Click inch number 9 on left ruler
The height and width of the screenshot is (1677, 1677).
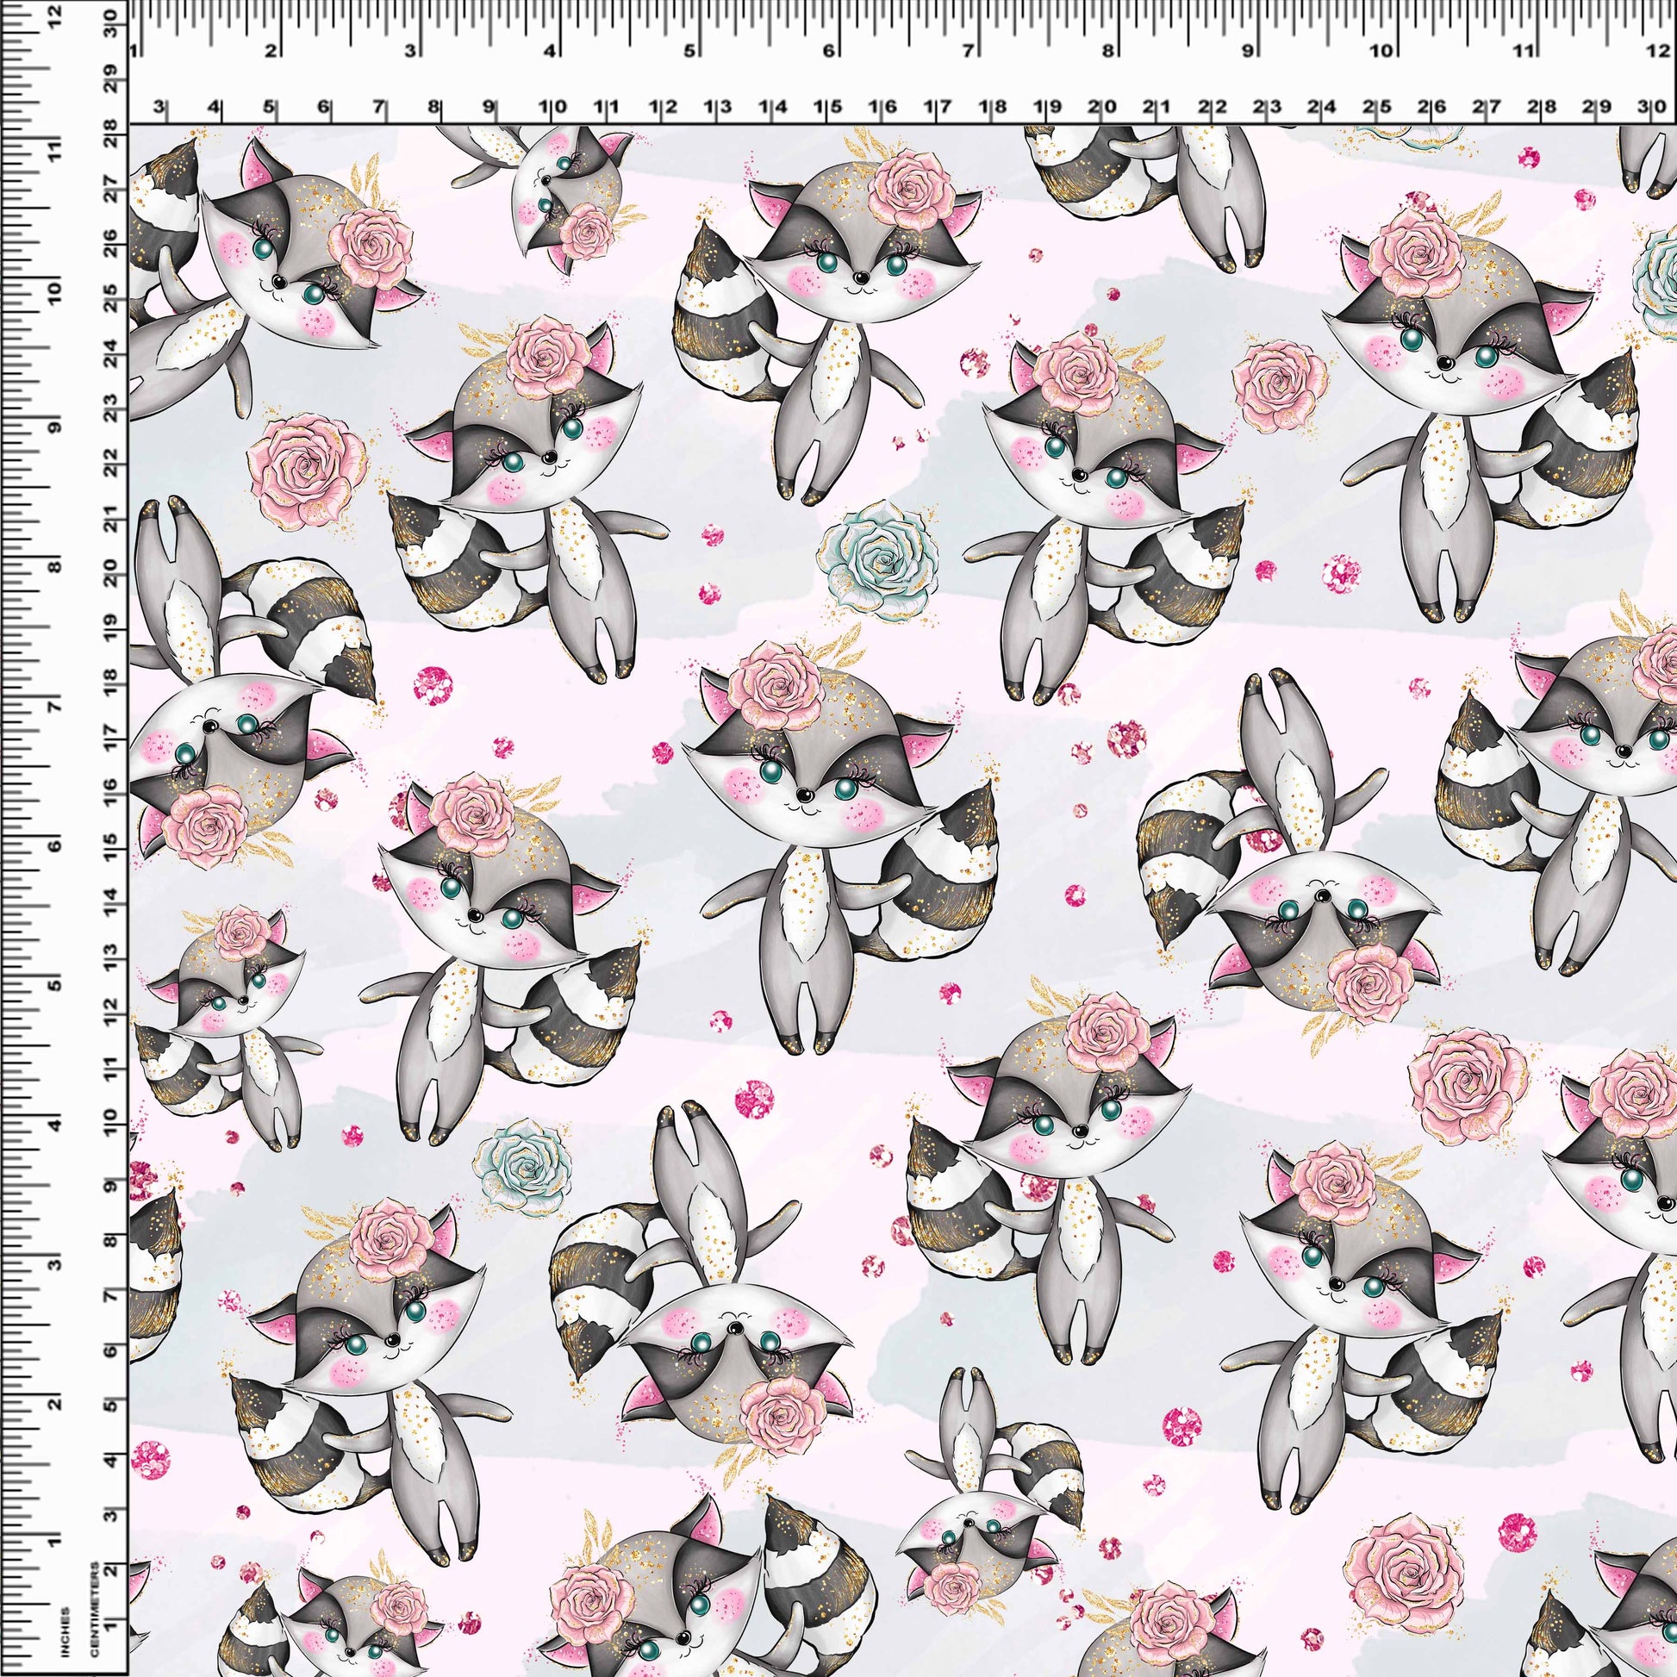click(54, 428)
